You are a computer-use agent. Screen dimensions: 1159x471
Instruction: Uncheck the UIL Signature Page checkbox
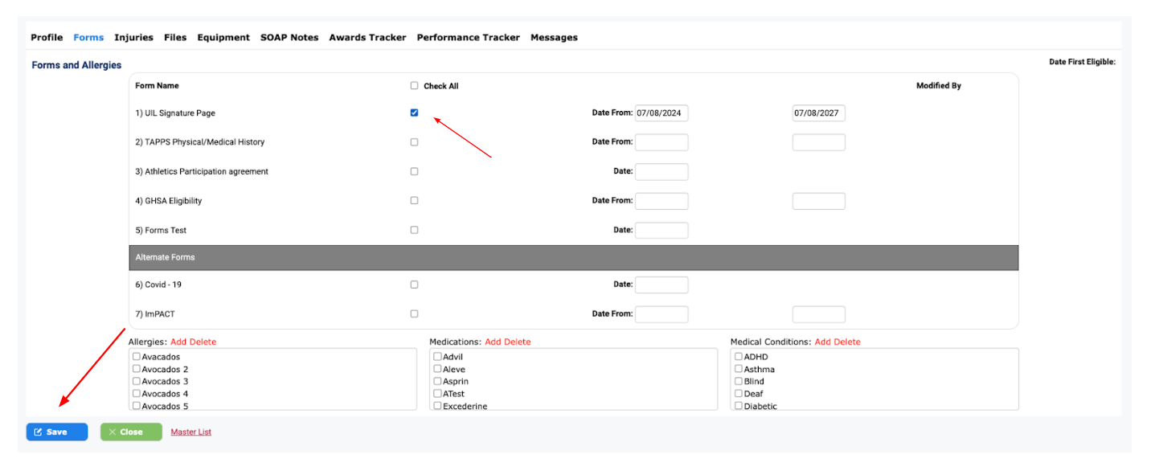[x=415, y=113]
